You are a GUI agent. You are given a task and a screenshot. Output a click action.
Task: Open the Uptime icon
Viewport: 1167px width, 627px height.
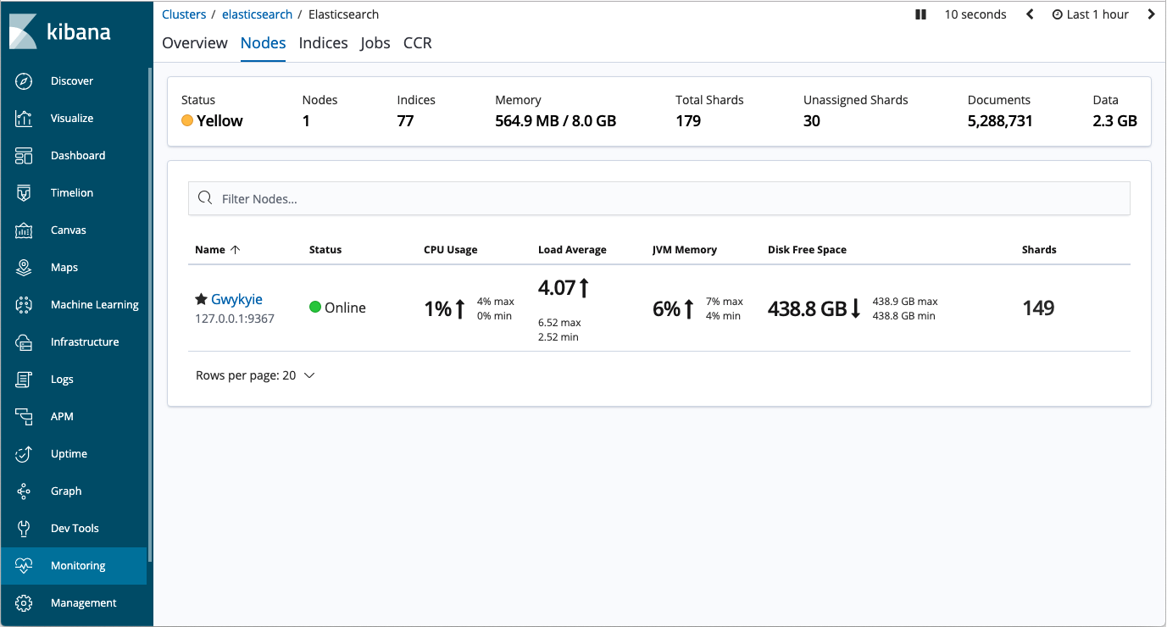24,454
